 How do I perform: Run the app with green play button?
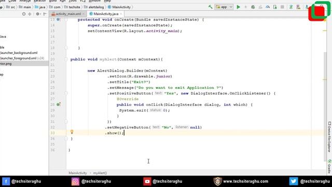[239, 7]
